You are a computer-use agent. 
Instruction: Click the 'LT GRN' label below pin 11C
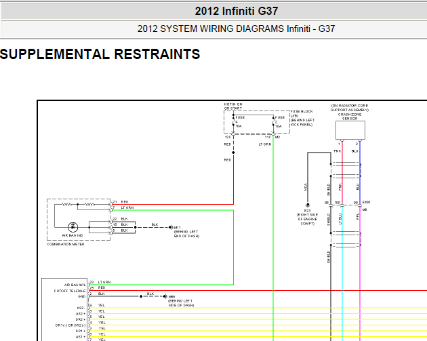265,144
